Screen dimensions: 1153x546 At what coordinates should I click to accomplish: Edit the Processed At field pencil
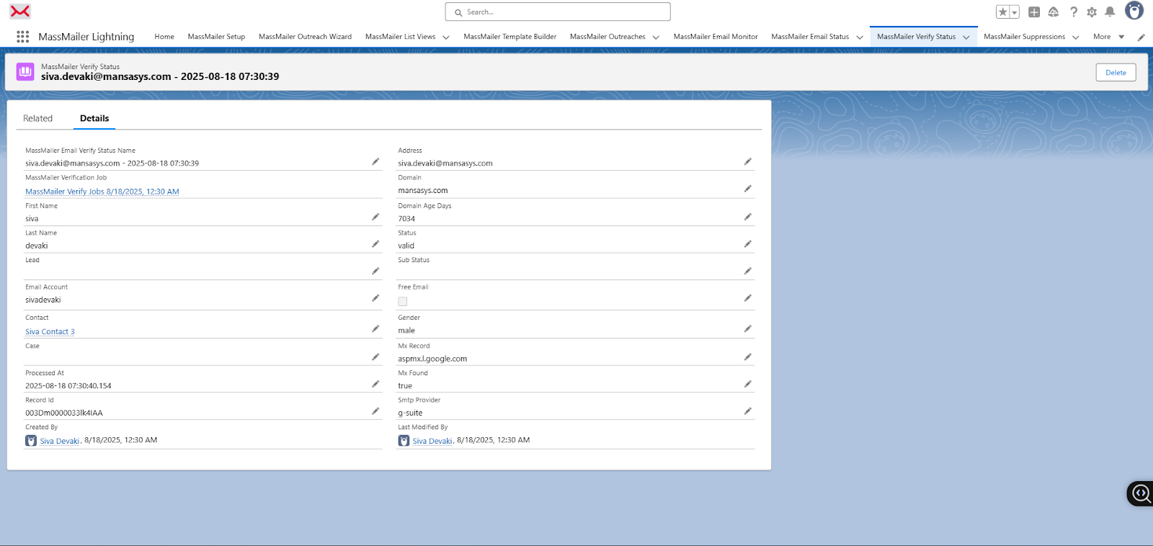pyautogui.click(x=375, y=384)
